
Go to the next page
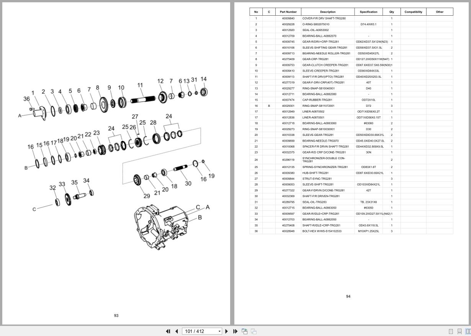click(226, 331)
